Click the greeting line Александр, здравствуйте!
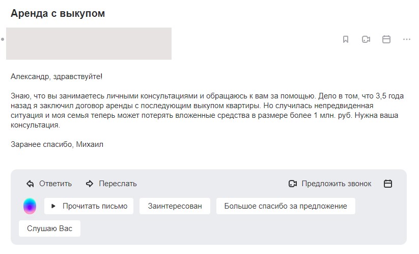Viewport: 419px width, 254px height. point(57,77)
